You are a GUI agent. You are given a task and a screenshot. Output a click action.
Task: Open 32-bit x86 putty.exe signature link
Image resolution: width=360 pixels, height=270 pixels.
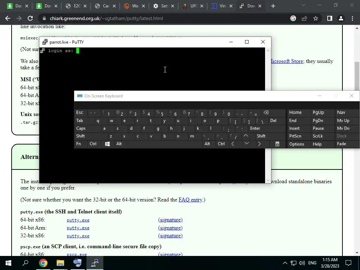pyautogui.click(x=171, y=236)
